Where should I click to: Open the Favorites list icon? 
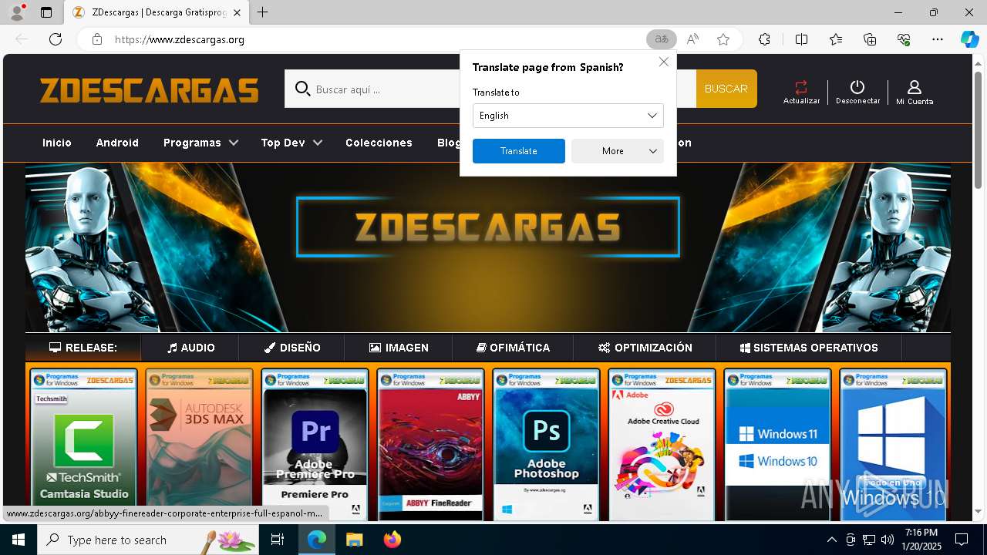click(x=836, y=39)
